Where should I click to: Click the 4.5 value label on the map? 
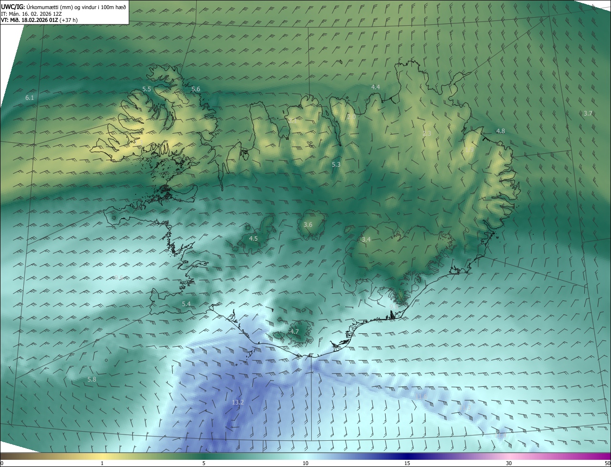(x=253, y=238)
